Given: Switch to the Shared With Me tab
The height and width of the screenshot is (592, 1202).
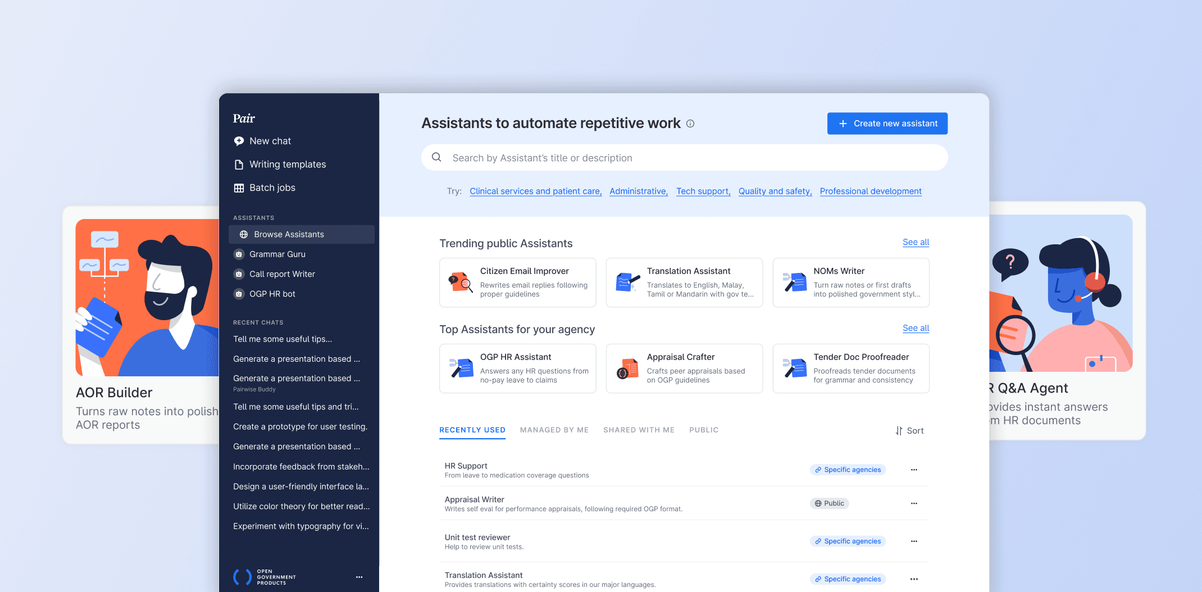Looking at the screenshot, I should tap(639, 430).
